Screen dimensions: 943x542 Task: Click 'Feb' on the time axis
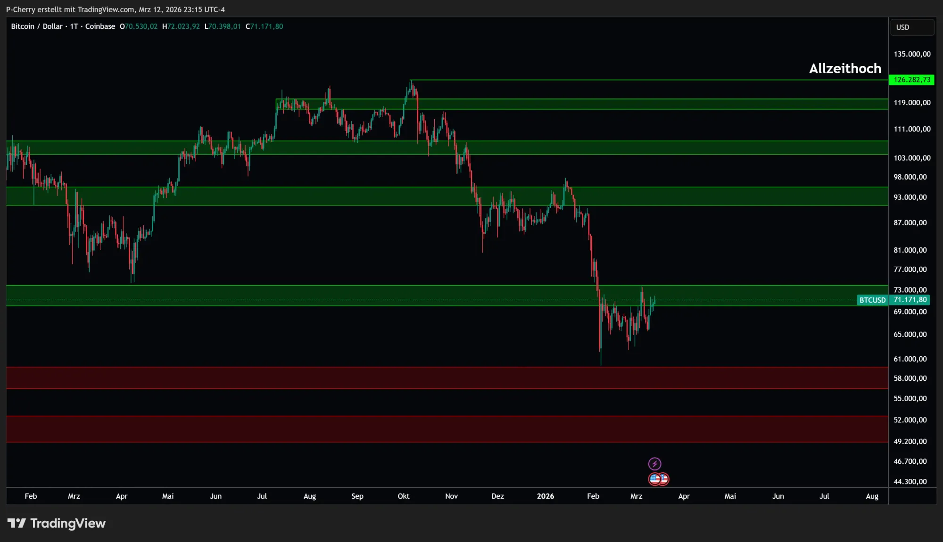point(31,496)
